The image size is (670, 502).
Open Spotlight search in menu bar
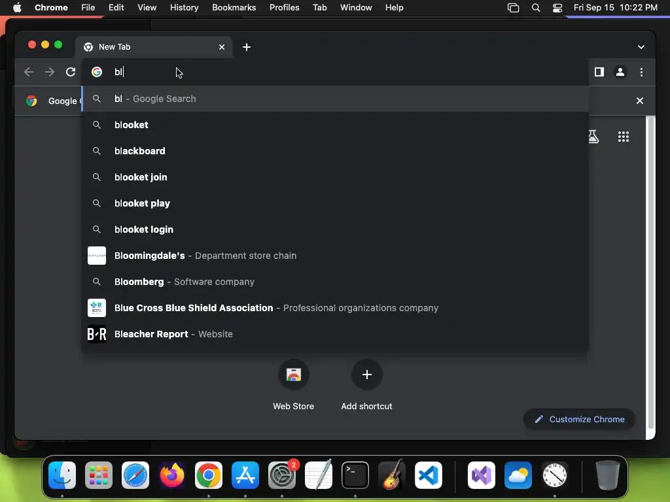click(x=536, y=8)
